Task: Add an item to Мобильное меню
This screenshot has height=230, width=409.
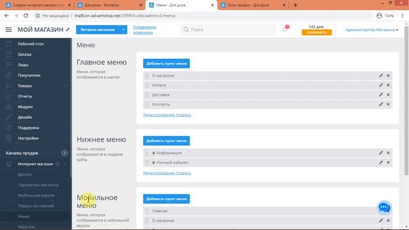Action: coord(166,199)
